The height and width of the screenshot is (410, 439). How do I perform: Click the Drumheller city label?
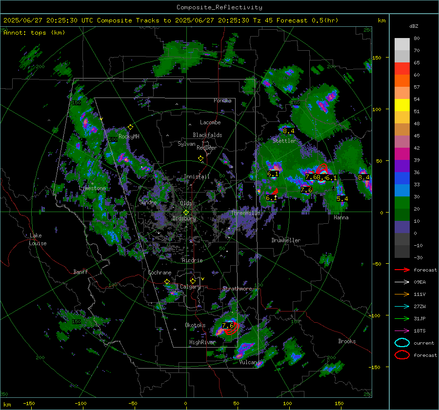coord(286,240)
